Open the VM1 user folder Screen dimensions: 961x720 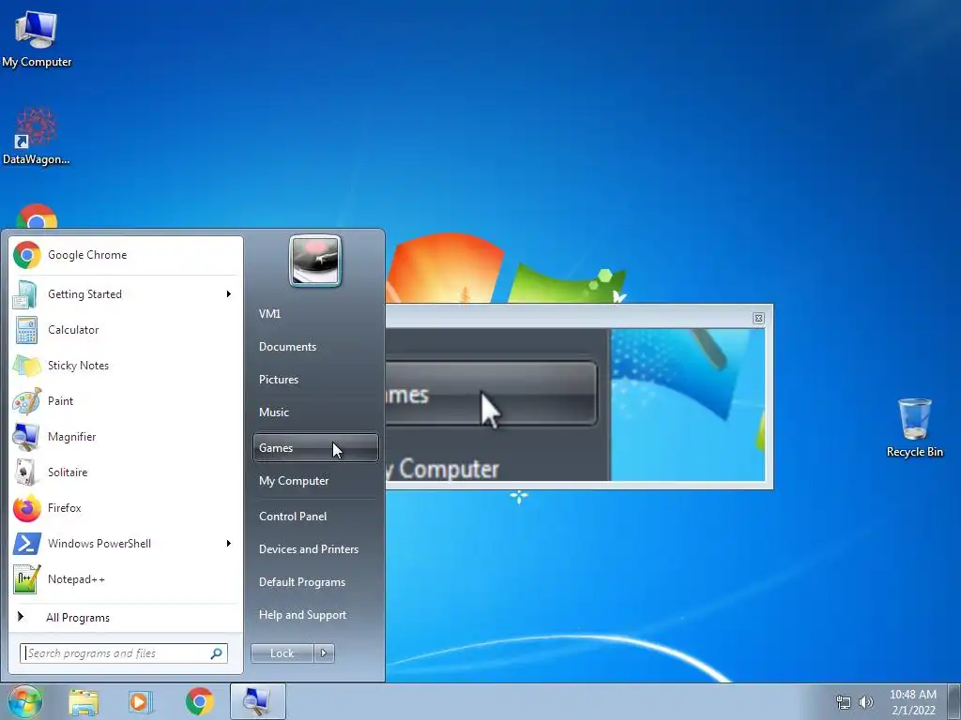(x=315, y=313)
